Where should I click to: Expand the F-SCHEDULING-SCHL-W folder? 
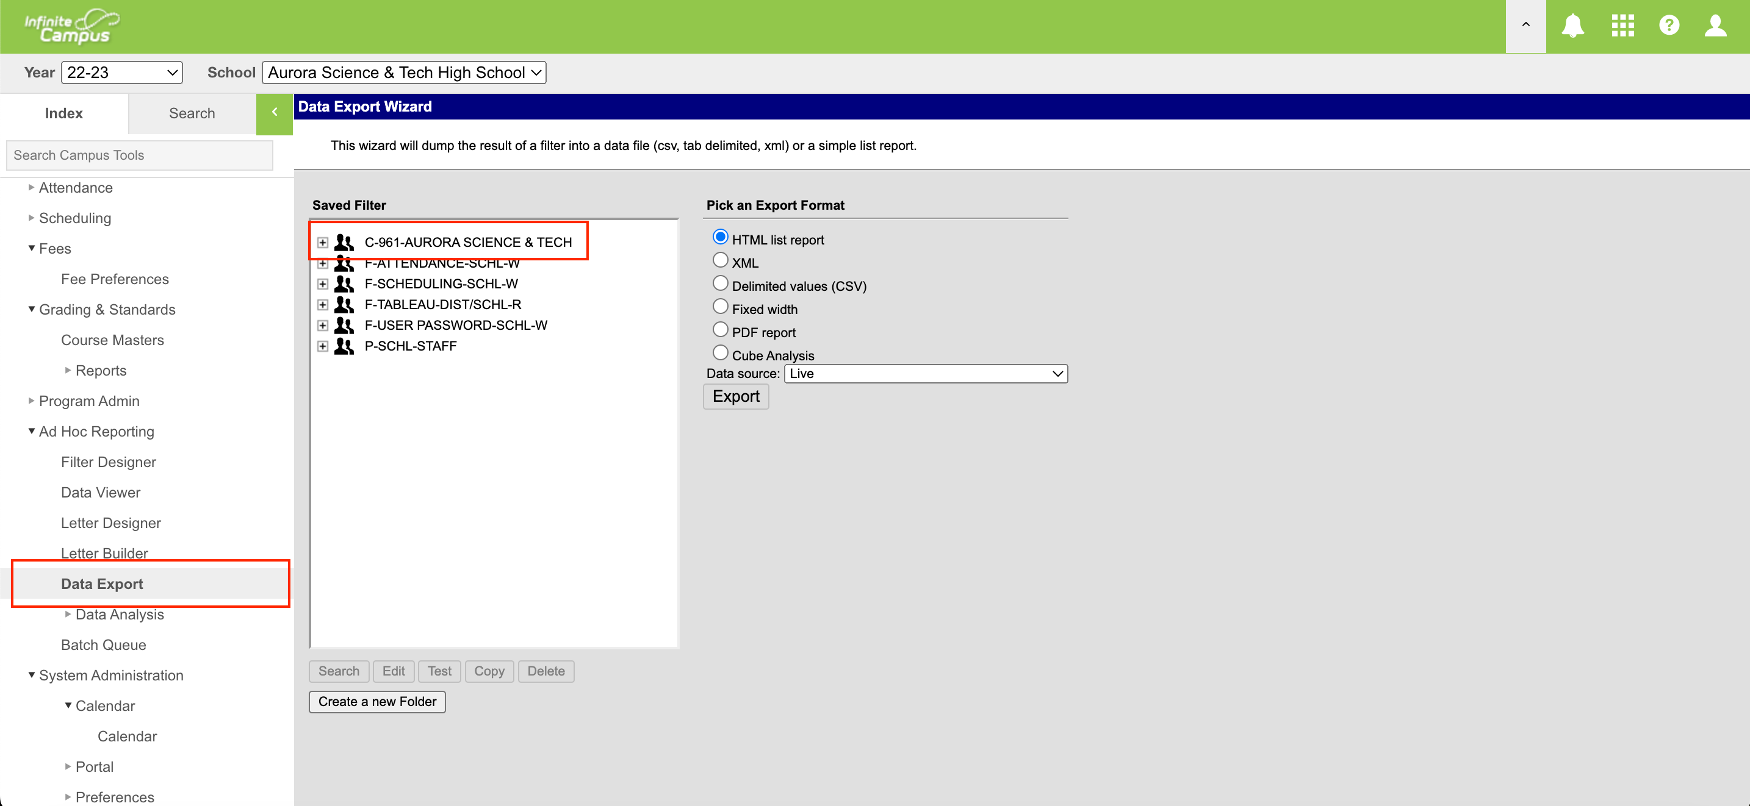pos(323,284)
